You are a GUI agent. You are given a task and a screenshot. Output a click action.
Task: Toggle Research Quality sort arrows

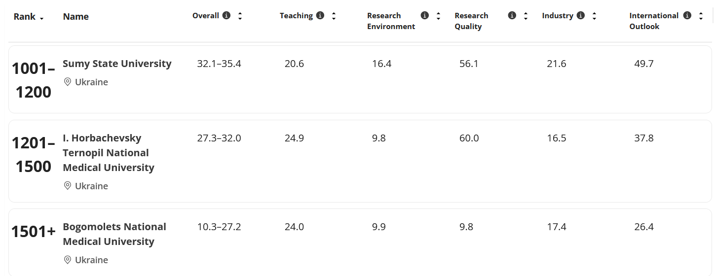526,16
